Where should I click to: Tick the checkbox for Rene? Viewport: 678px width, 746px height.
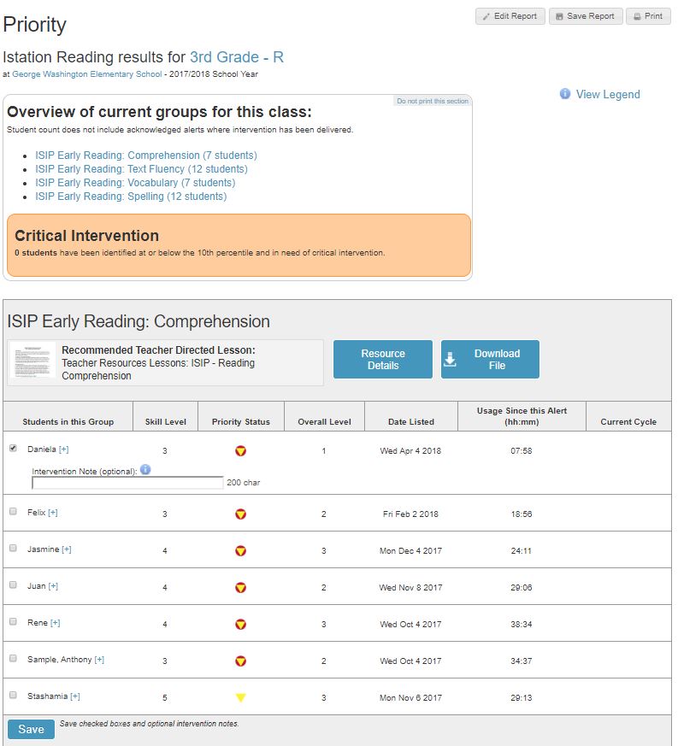pos(14,622)
